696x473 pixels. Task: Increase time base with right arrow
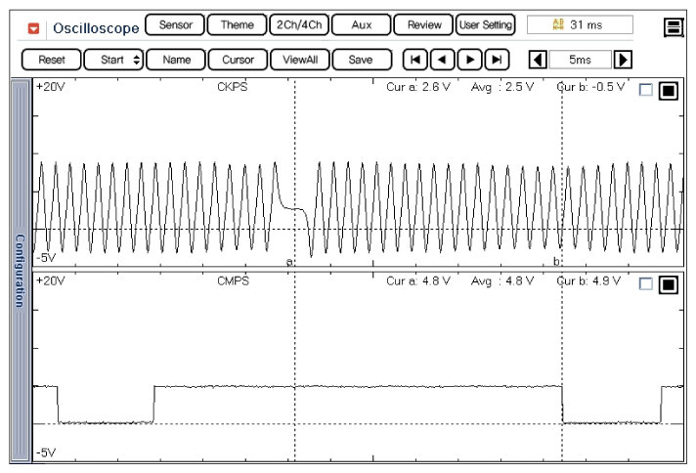click(623, 60)
